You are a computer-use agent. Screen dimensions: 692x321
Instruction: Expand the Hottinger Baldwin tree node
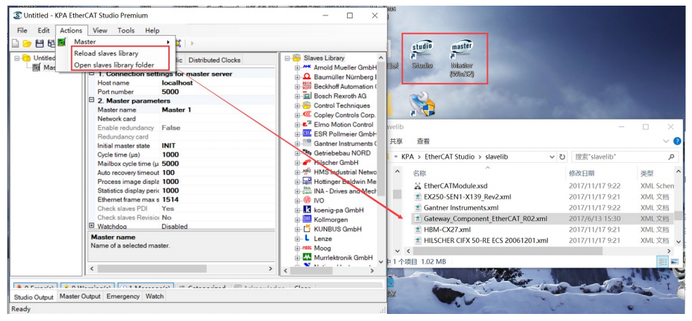point(297,182)
